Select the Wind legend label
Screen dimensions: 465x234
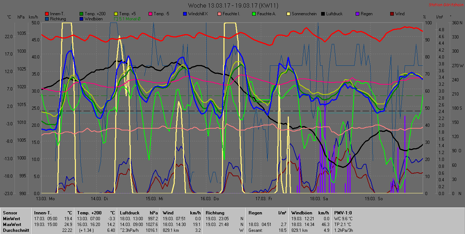coord(400,14)
